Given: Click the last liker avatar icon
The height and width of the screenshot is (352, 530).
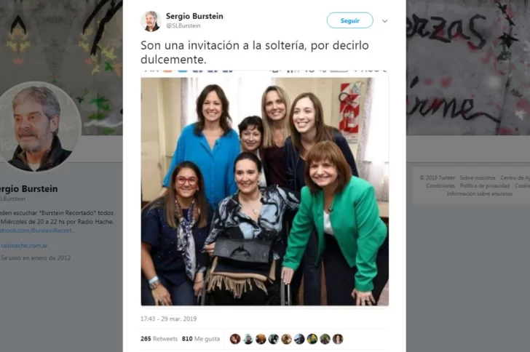Looking at the screenshot, I should point(338,339).
